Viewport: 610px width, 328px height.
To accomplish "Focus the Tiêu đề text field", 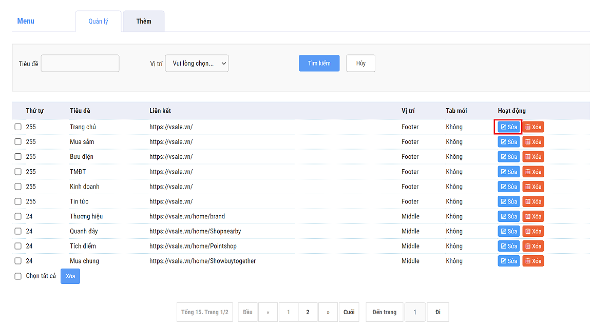I will 80,64.
